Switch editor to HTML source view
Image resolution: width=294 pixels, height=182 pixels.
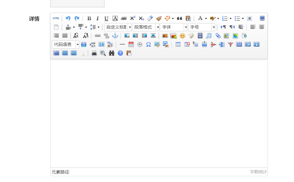pos(56,18)
